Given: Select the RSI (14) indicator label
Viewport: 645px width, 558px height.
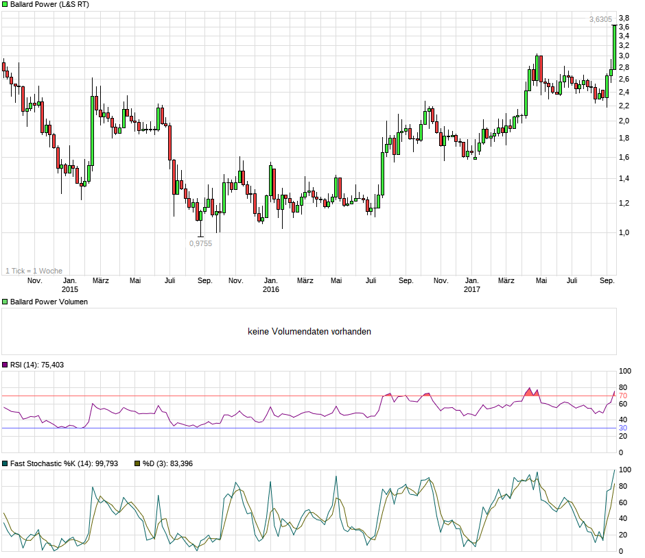Looking at the screenshot, I should 37,365.
